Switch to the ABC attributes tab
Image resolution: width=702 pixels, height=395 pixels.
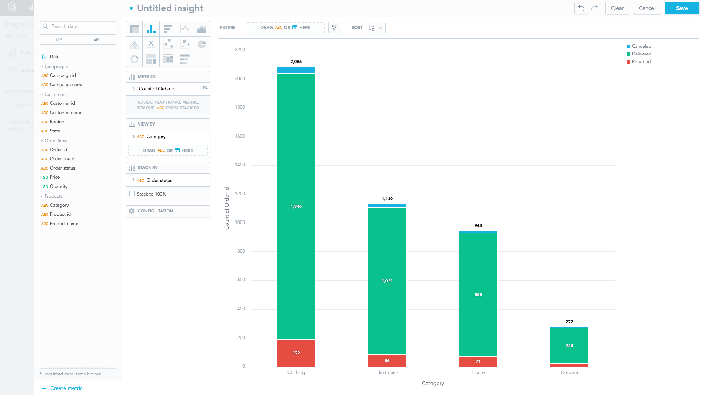point(97,40)
